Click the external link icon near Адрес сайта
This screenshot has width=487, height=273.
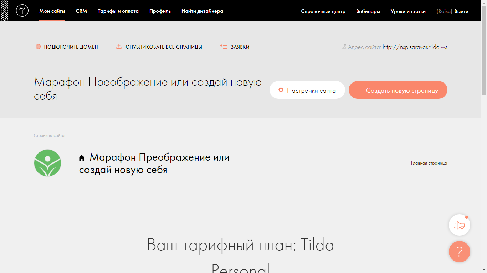click(x=344, y=47)
